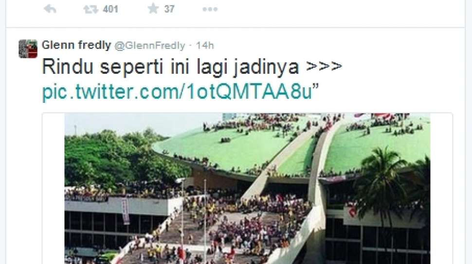Open the 14h timestamp permalink
The width and height of the screenshot is (472, 264).
pos(205,46)
